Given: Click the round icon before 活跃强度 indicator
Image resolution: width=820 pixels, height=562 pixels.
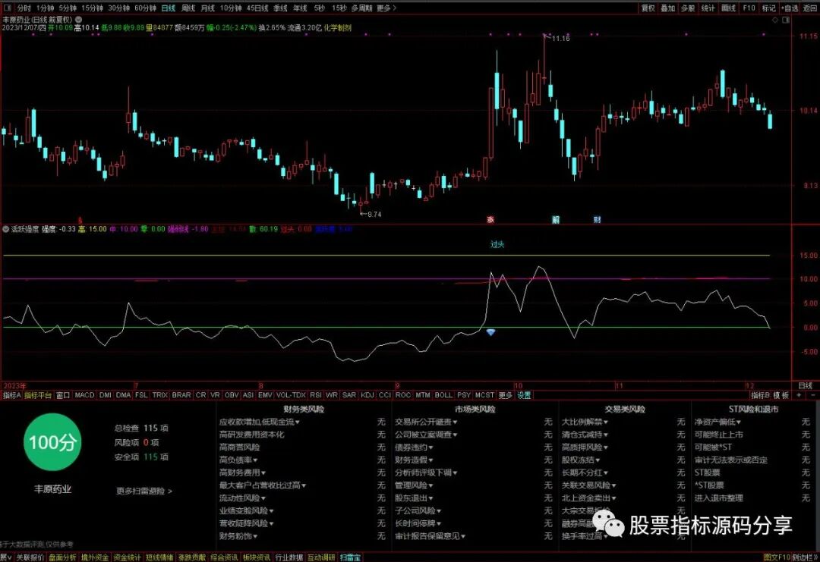Looking at the screenshot, I should [6, 229].
